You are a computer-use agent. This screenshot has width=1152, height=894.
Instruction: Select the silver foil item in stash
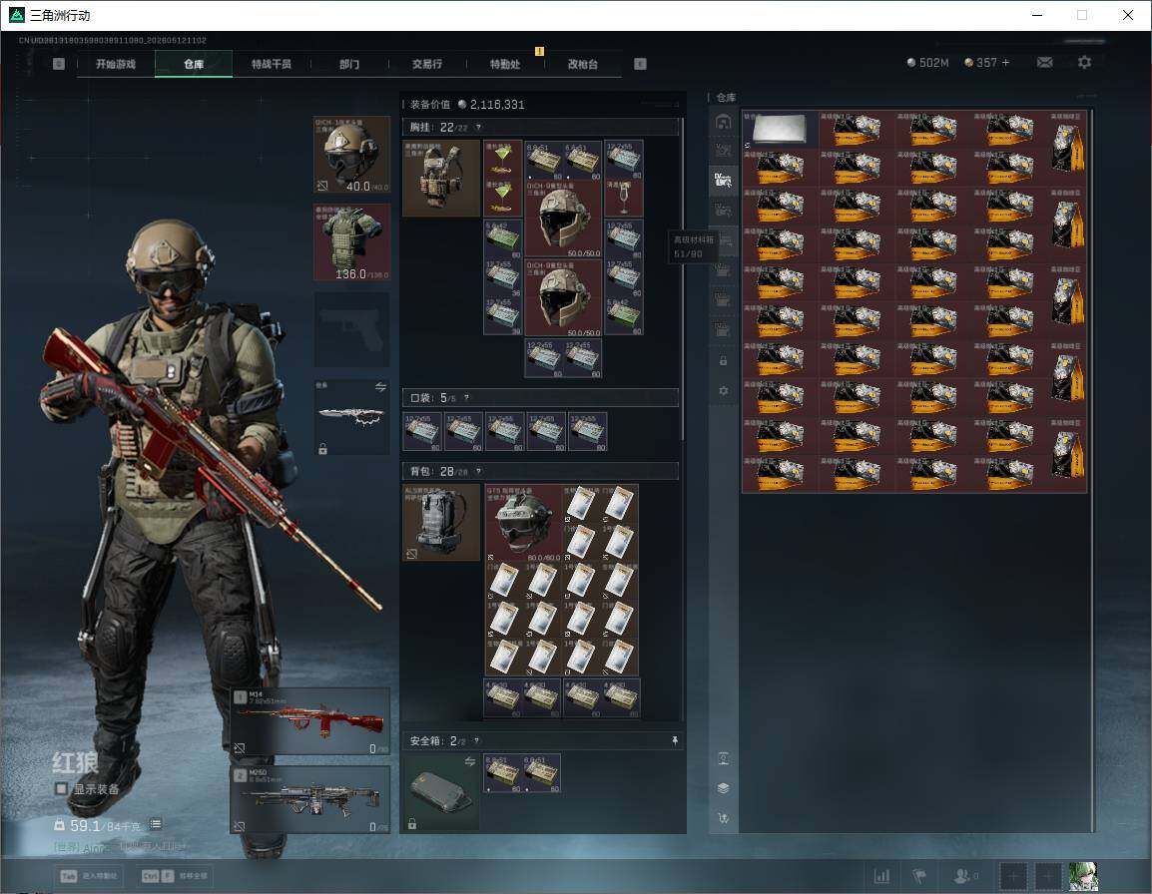click(x=780, y=130)
